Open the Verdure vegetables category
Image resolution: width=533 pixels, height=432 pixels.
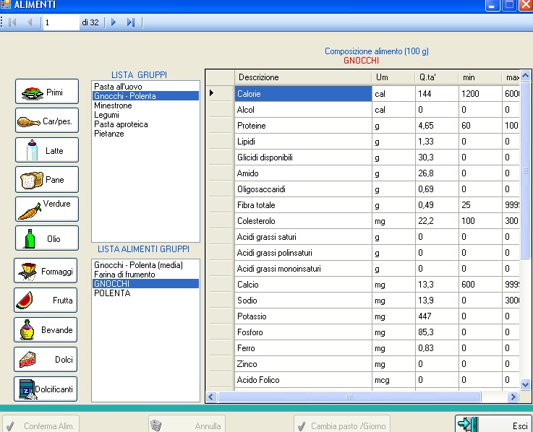(47, 209)
